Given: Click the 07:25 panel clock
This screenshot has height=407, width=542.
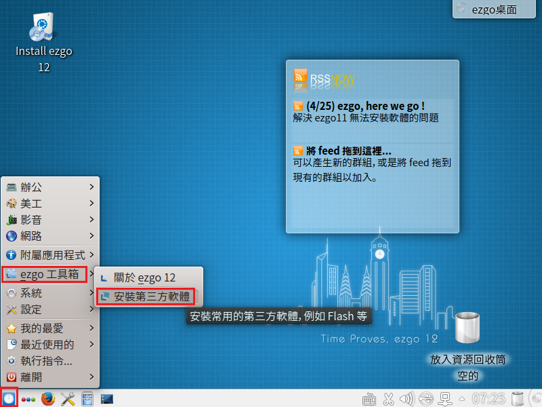Looking at the screenshot, I should point(488,399).
